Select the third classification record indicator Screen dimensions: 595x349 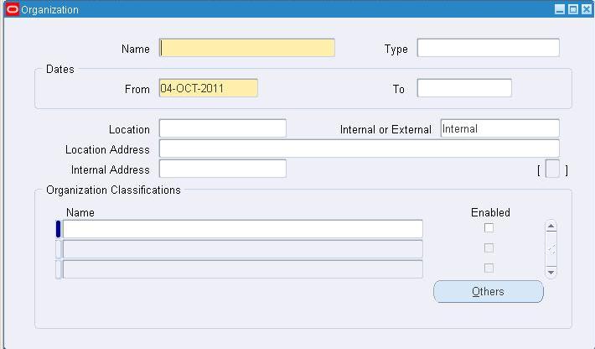pyautogui.click(x=58, y=269)
